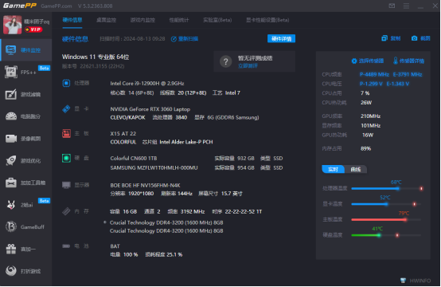The height and width of the screenshot is (287, 441).
Task: Click the 'Windows 11 专业版 64位' text
Action: point(96,57)
